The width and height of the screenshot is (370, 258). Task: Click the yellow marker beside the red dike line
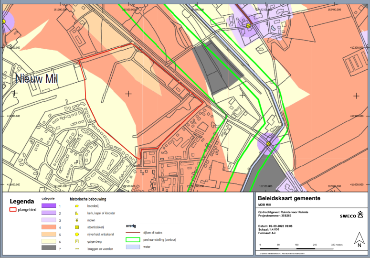click(x=248, y=26)
